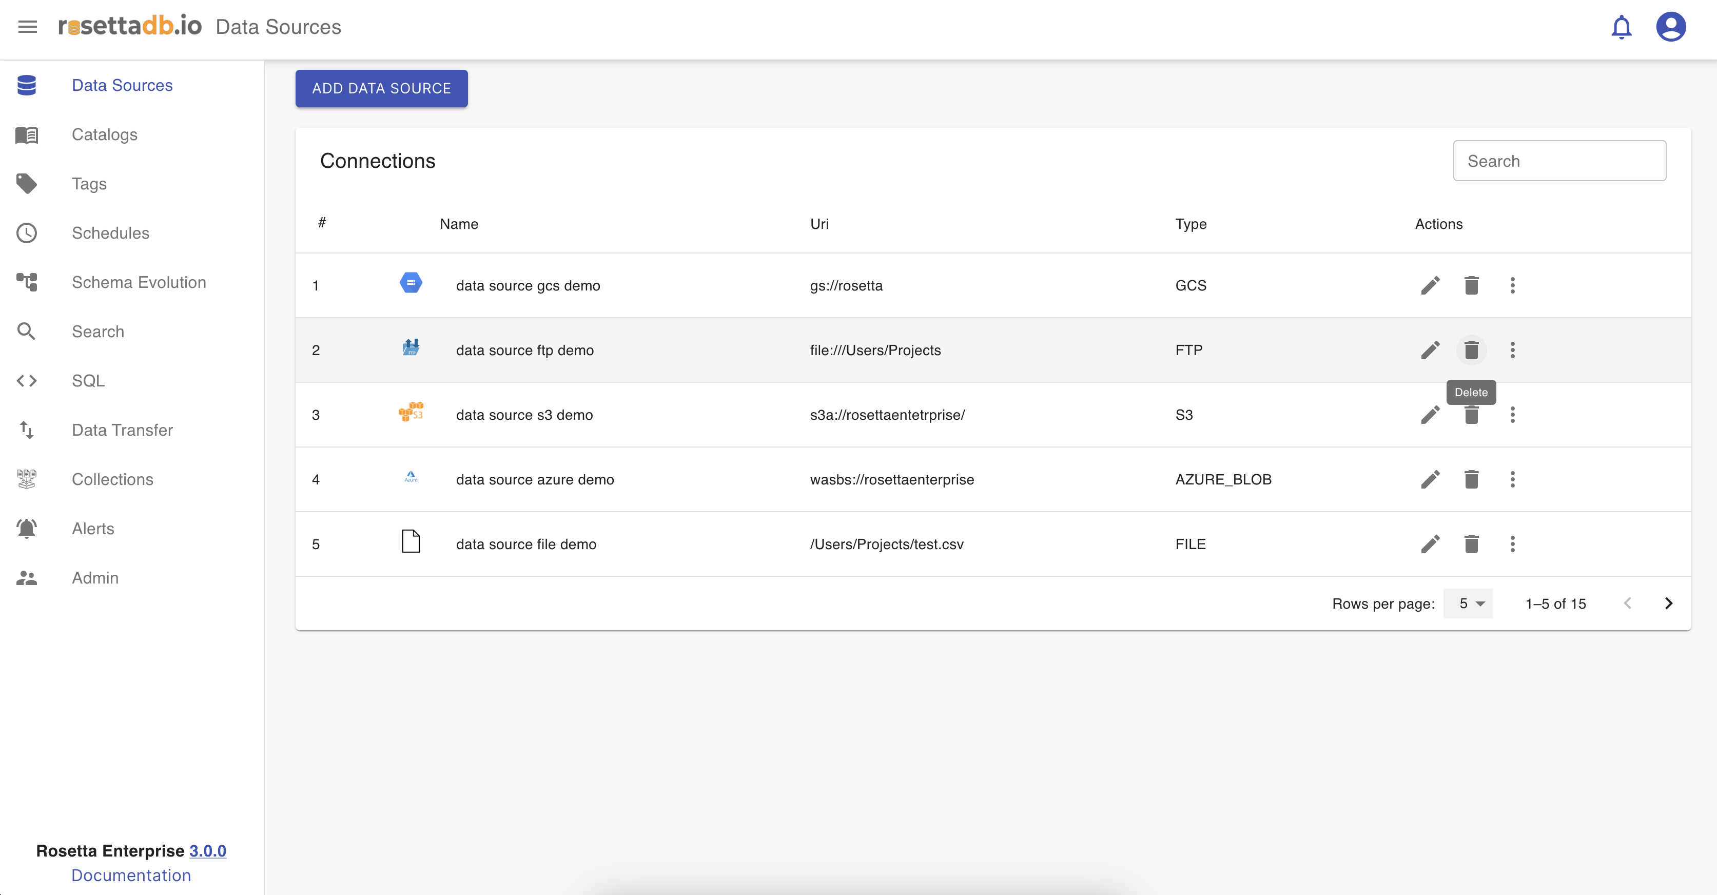Focus the Connections search field
Image resolution: width=1717 pixels, height=895 pixels.
1559,161
